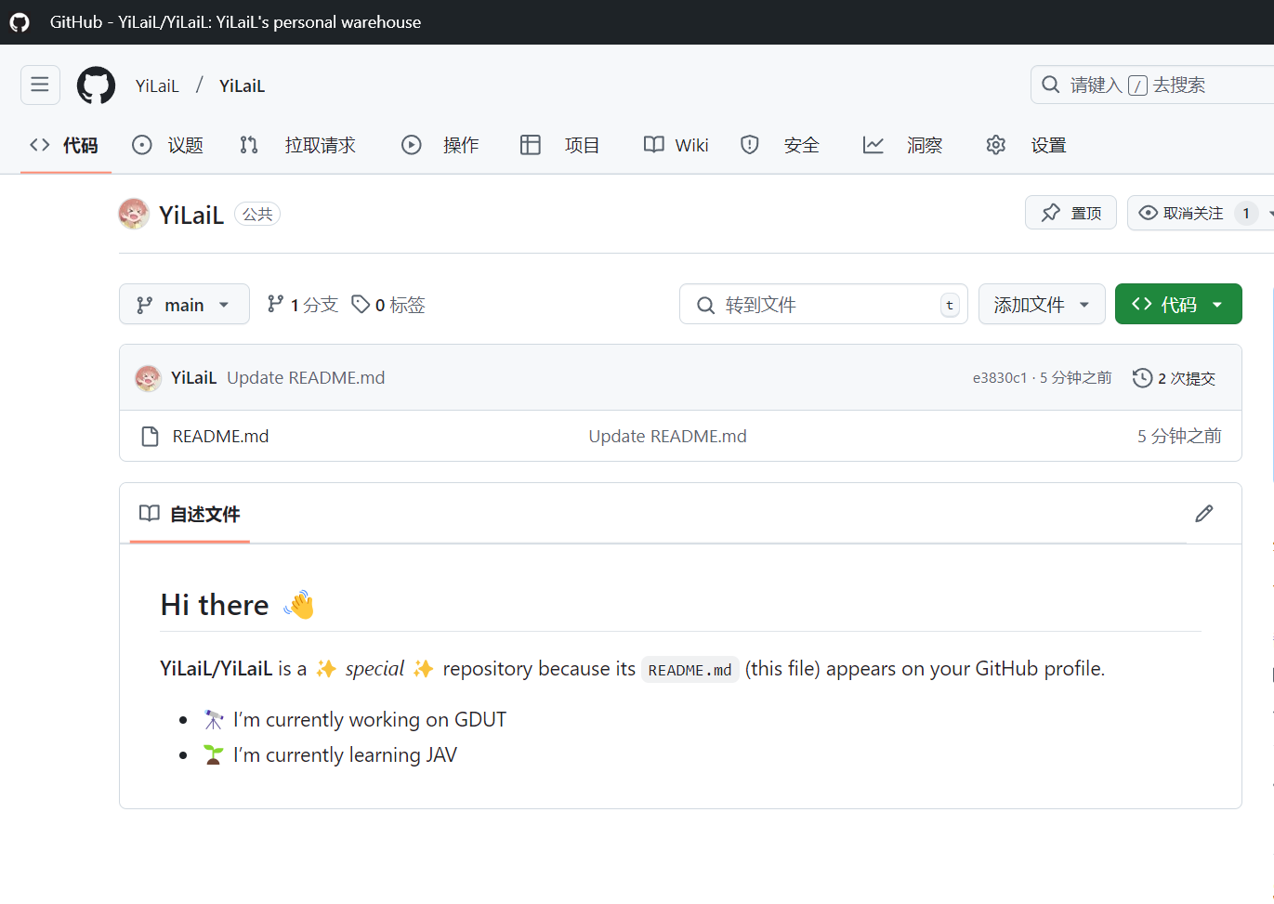Click the GitHub icon in the title bar

point(20,22)
